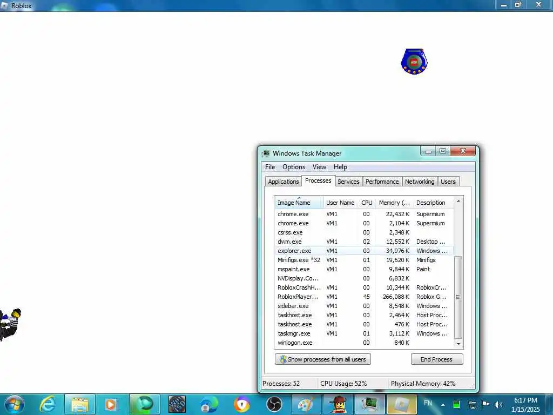Switch to Minifigs app on taskbar
The width and height of the screenshot is (553, 415).
coord(338,404)
